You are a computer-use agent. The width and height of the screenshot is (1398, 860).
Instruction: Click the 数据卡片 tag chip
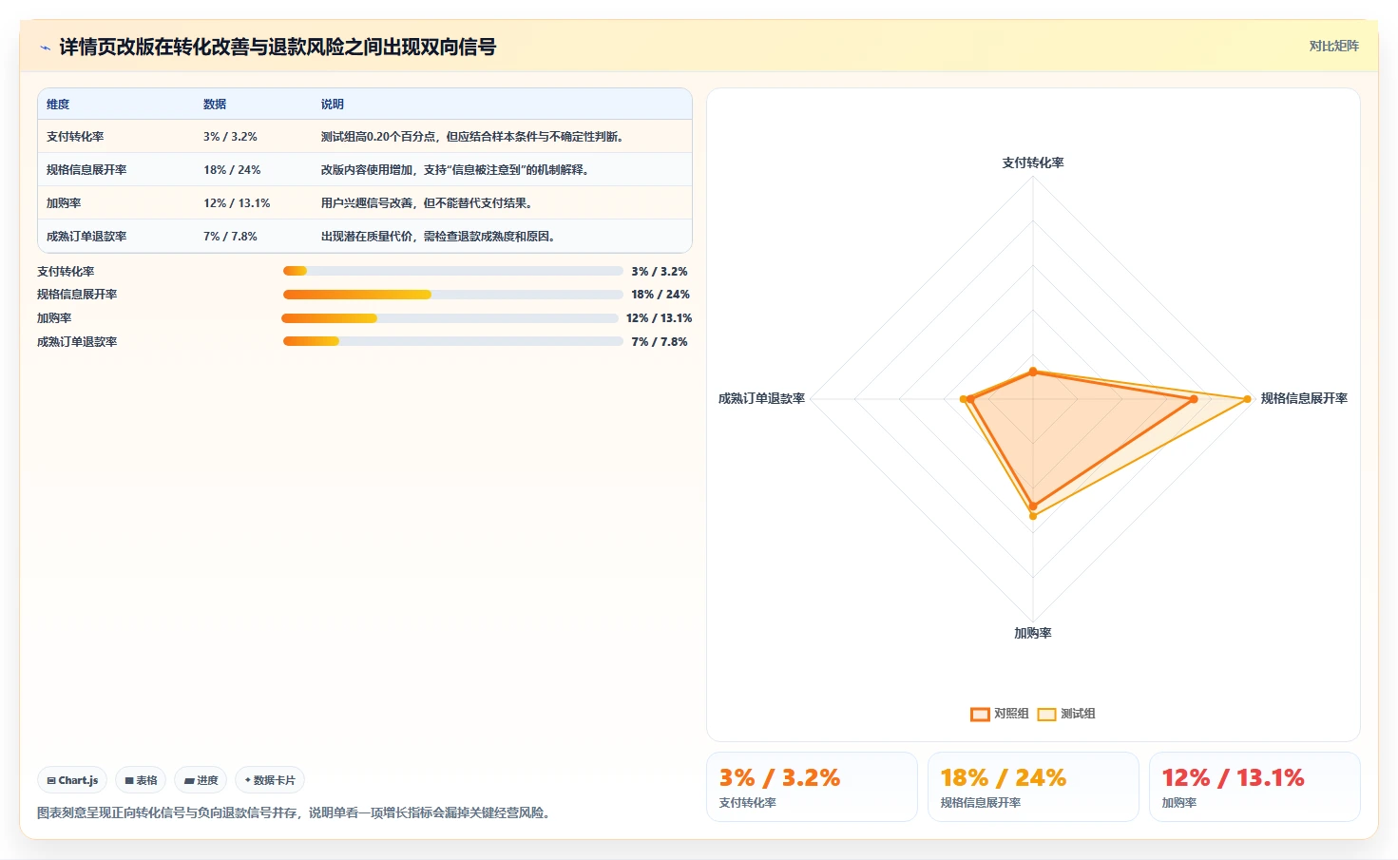point(270,780)
